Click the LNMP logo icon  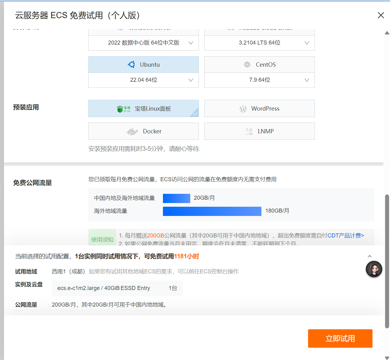[249, 131]
